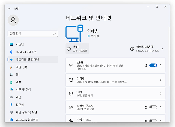Image resolution: width=175 pixels, height=127 pixels.
Task: Click the 모바일 핫스팟 antenna icon
Action: (x=71, y=108)
